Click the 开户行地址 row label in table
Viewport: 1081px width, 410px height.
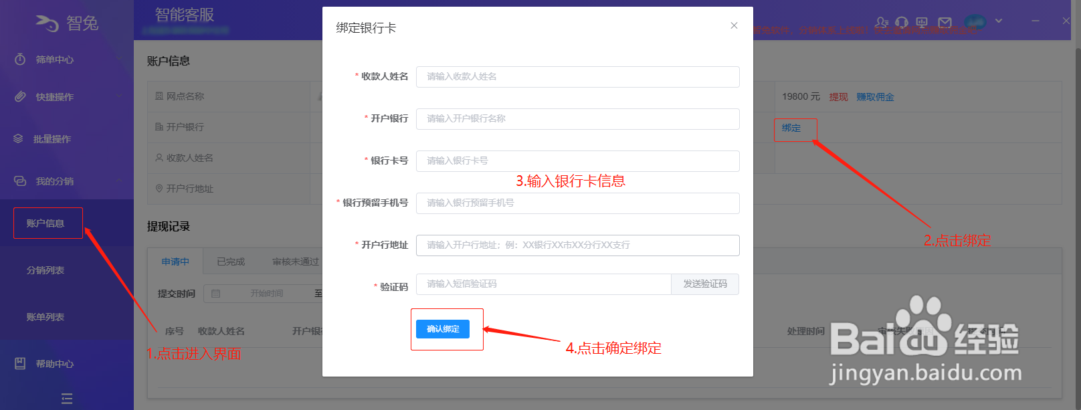pos(190,189)
